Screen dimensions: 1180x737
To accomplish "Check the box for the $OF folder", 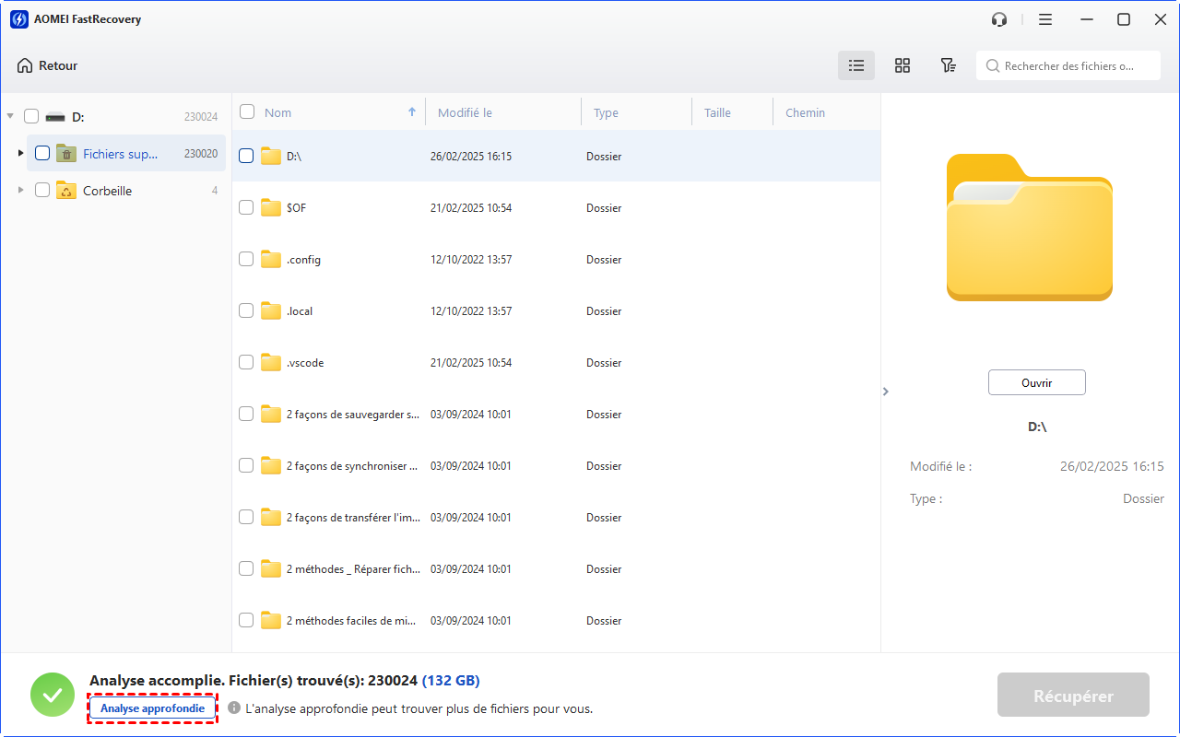I will click(x=246, y=208).
